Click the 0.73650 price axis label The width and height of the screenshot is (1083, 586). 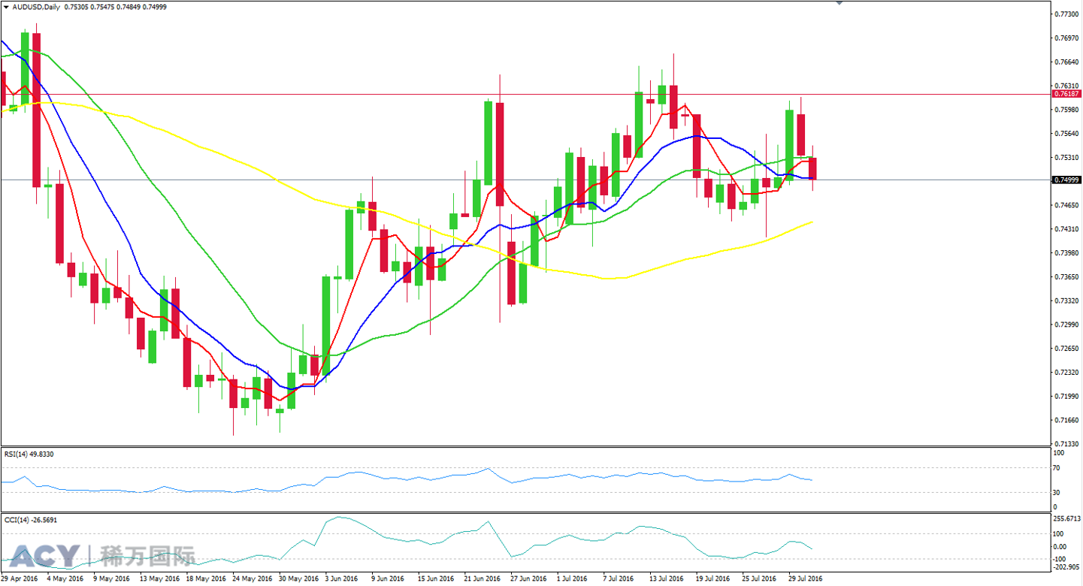coord(1067,277)
